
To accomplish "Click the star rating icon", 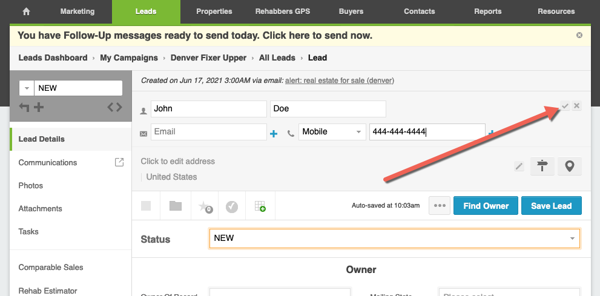I will (x=205, y=207).
